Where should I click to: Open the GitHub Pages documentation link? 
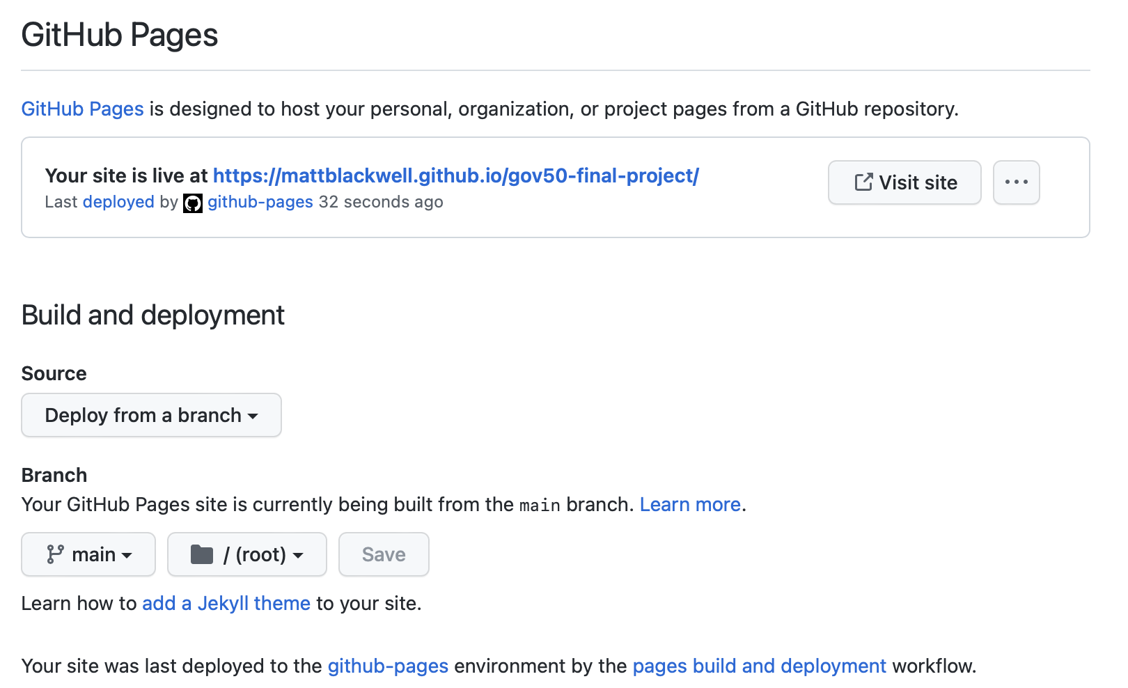point(82,109)
